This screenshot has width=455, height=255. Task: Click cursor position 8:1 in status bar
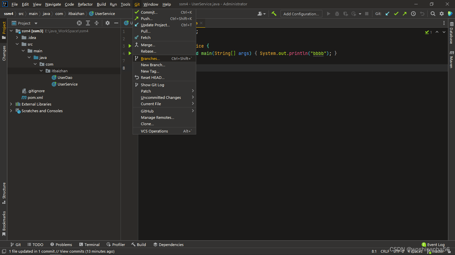click(374, 251)
